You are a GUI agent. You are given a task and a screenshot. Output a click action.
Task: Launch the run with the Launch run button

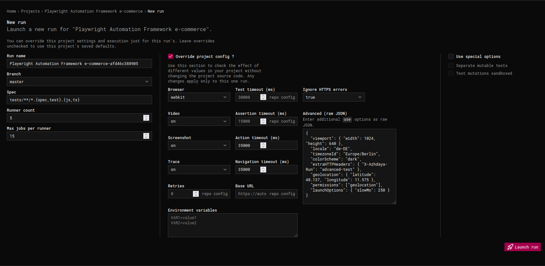[523, 247]
